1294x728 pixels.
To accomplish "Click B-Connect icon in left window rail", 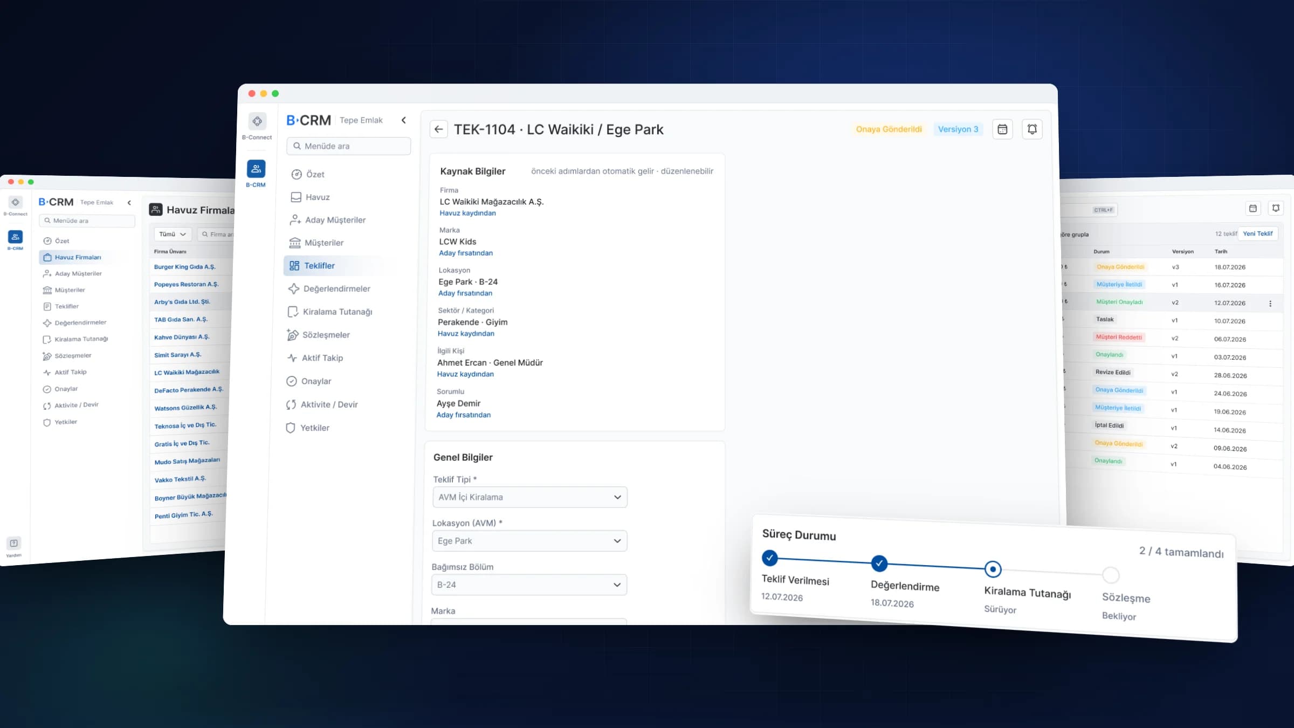I will tap(16, 202).
